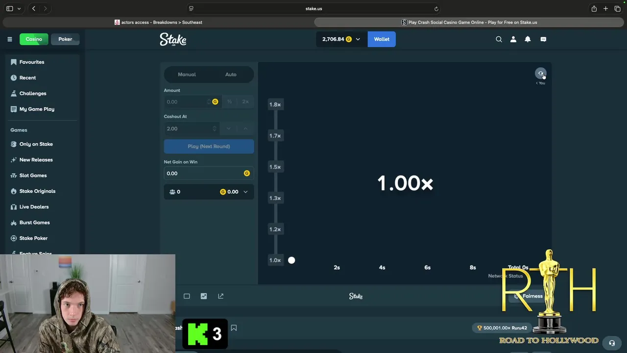The height and width of the screenshot is (353, 627).
Task: Click the Challenges icon in sidebar
Action: coord(14,94)
